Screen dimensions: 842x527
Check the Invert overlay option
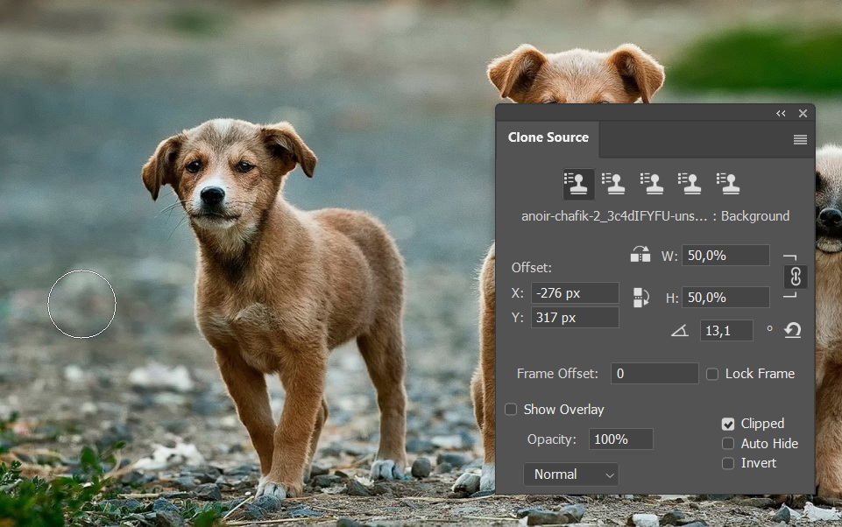tap(728, 463)
